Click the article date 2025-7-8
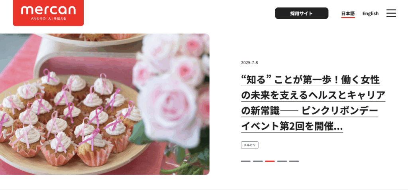The height and width of the screenshot is (190, 408). coord(249,63)
